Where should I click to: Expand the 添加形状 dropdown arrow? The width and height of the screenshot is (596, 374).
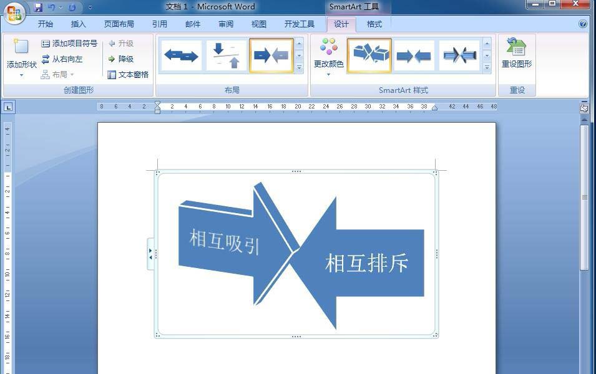(x=22, y=75)
